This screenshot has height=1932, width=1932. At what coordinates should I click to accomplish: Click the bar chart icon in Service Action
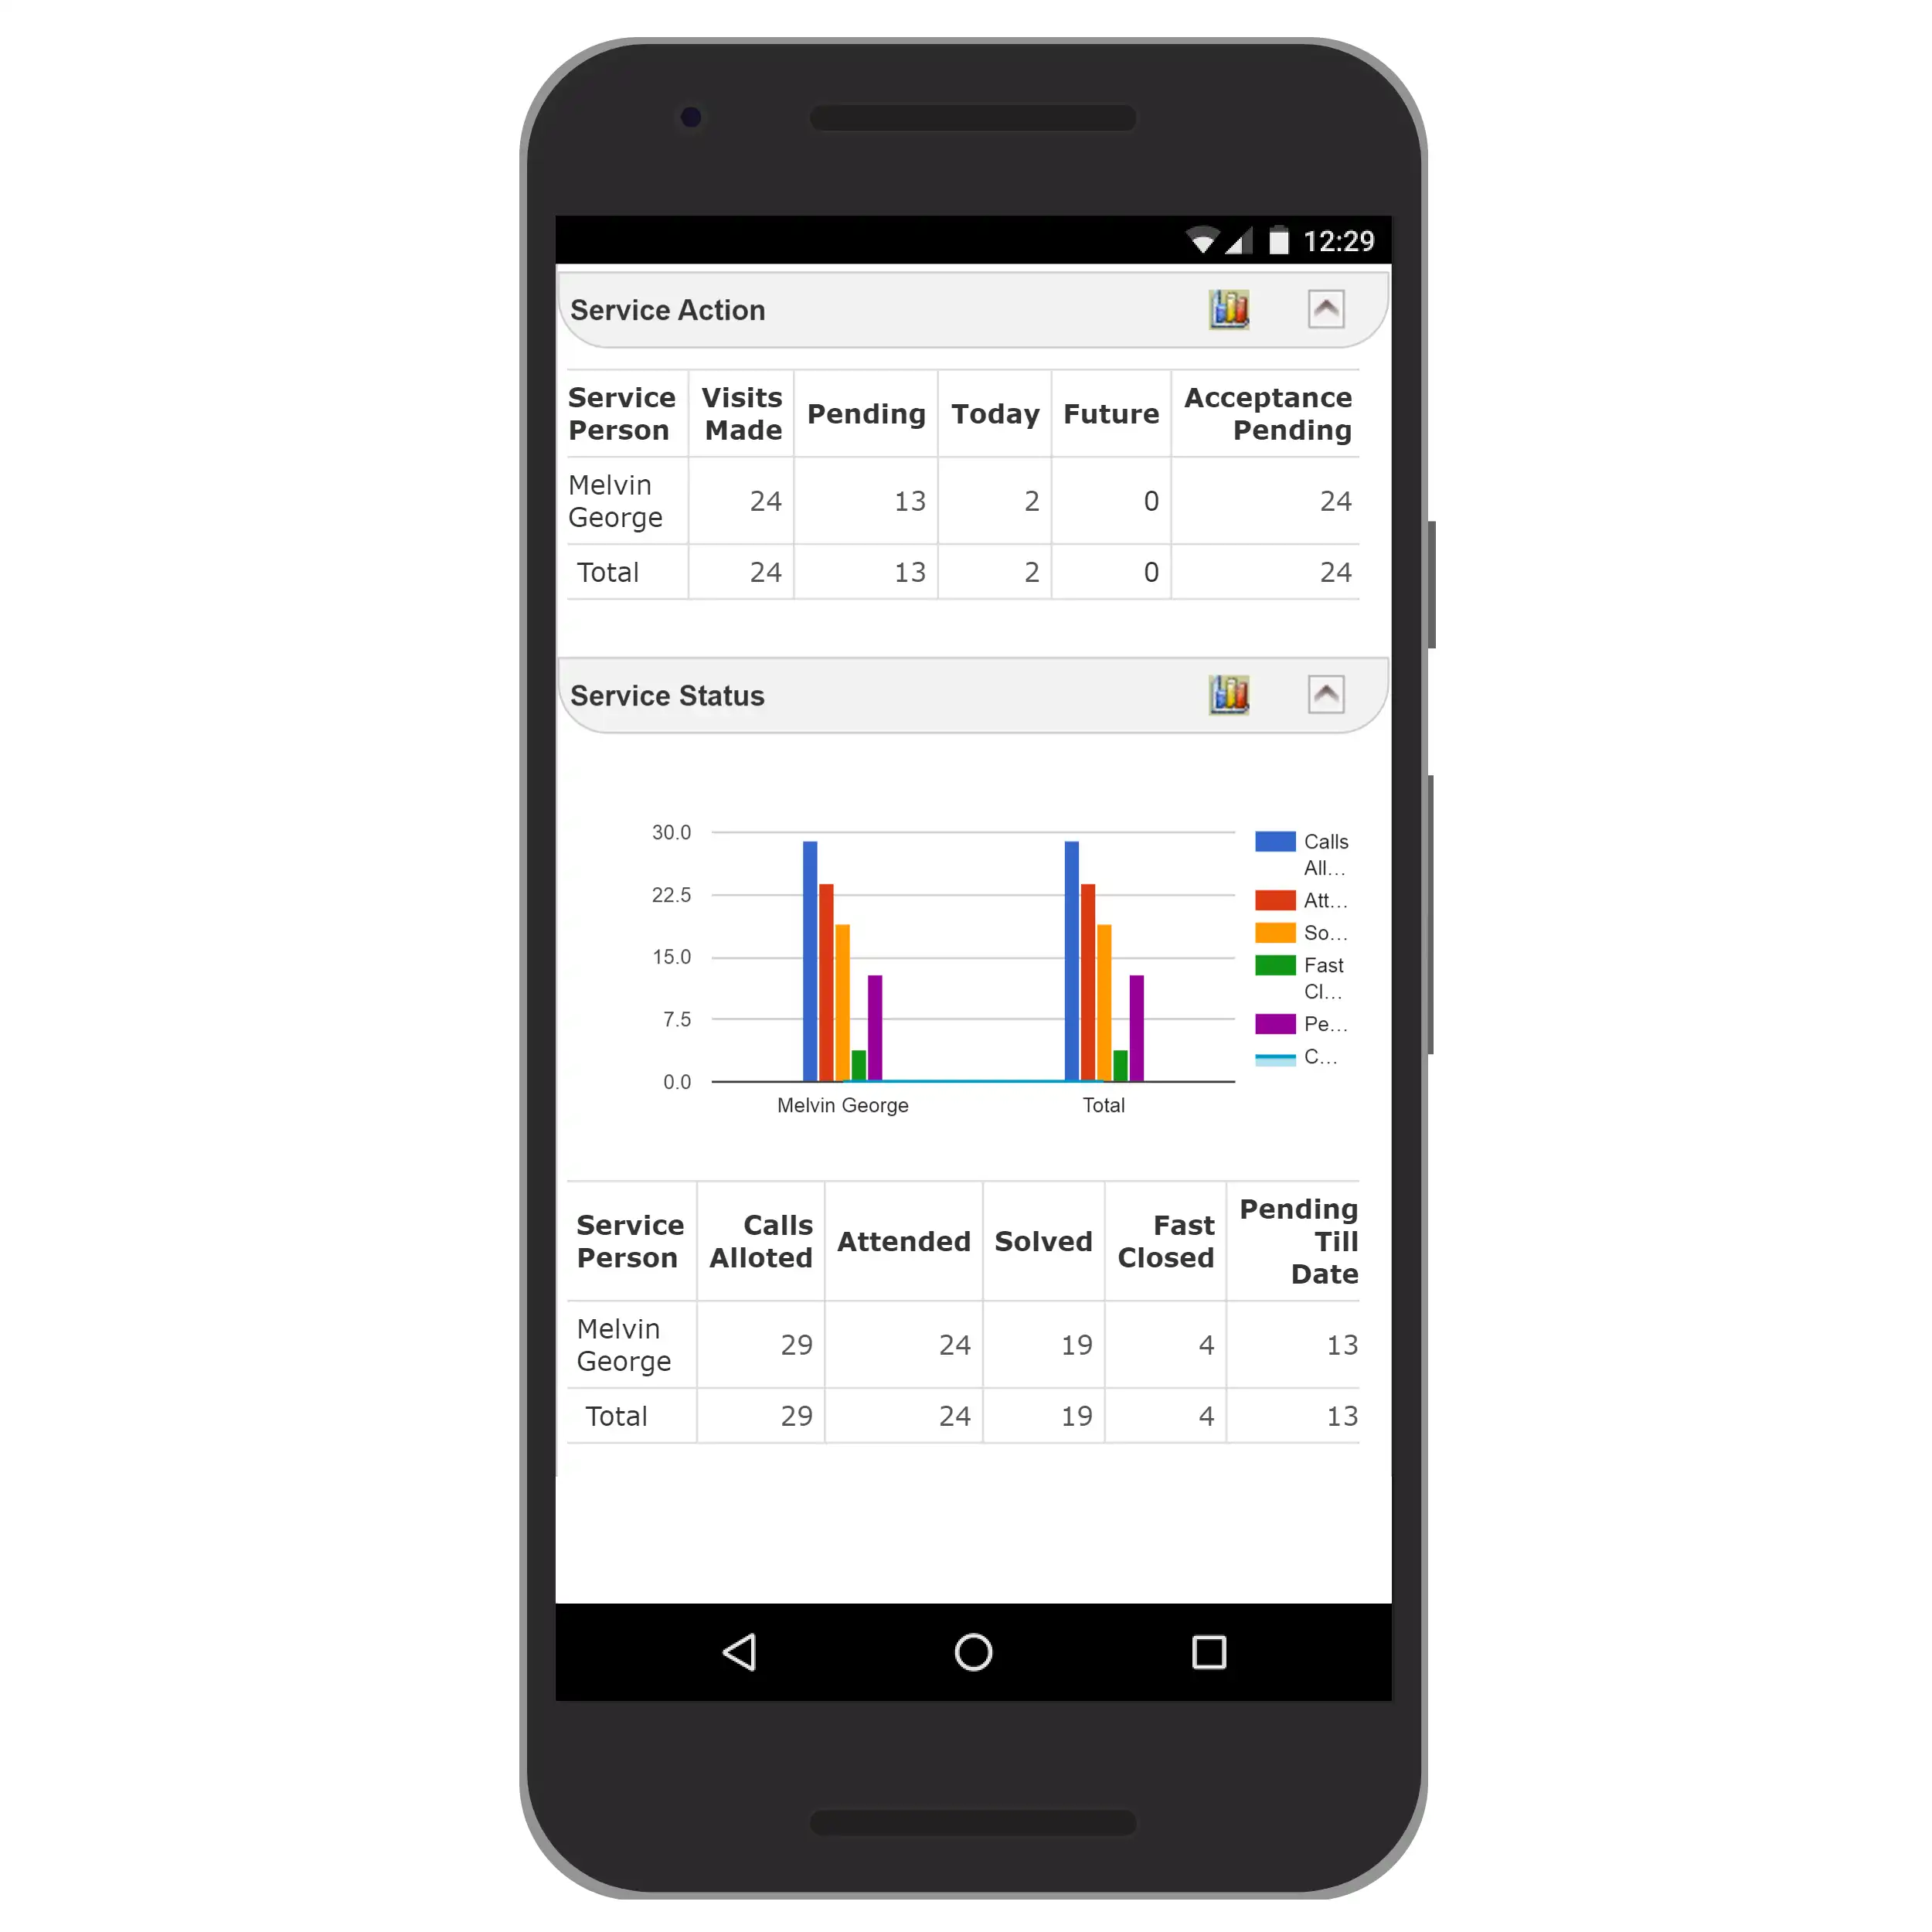click(x=1228, y=310)
